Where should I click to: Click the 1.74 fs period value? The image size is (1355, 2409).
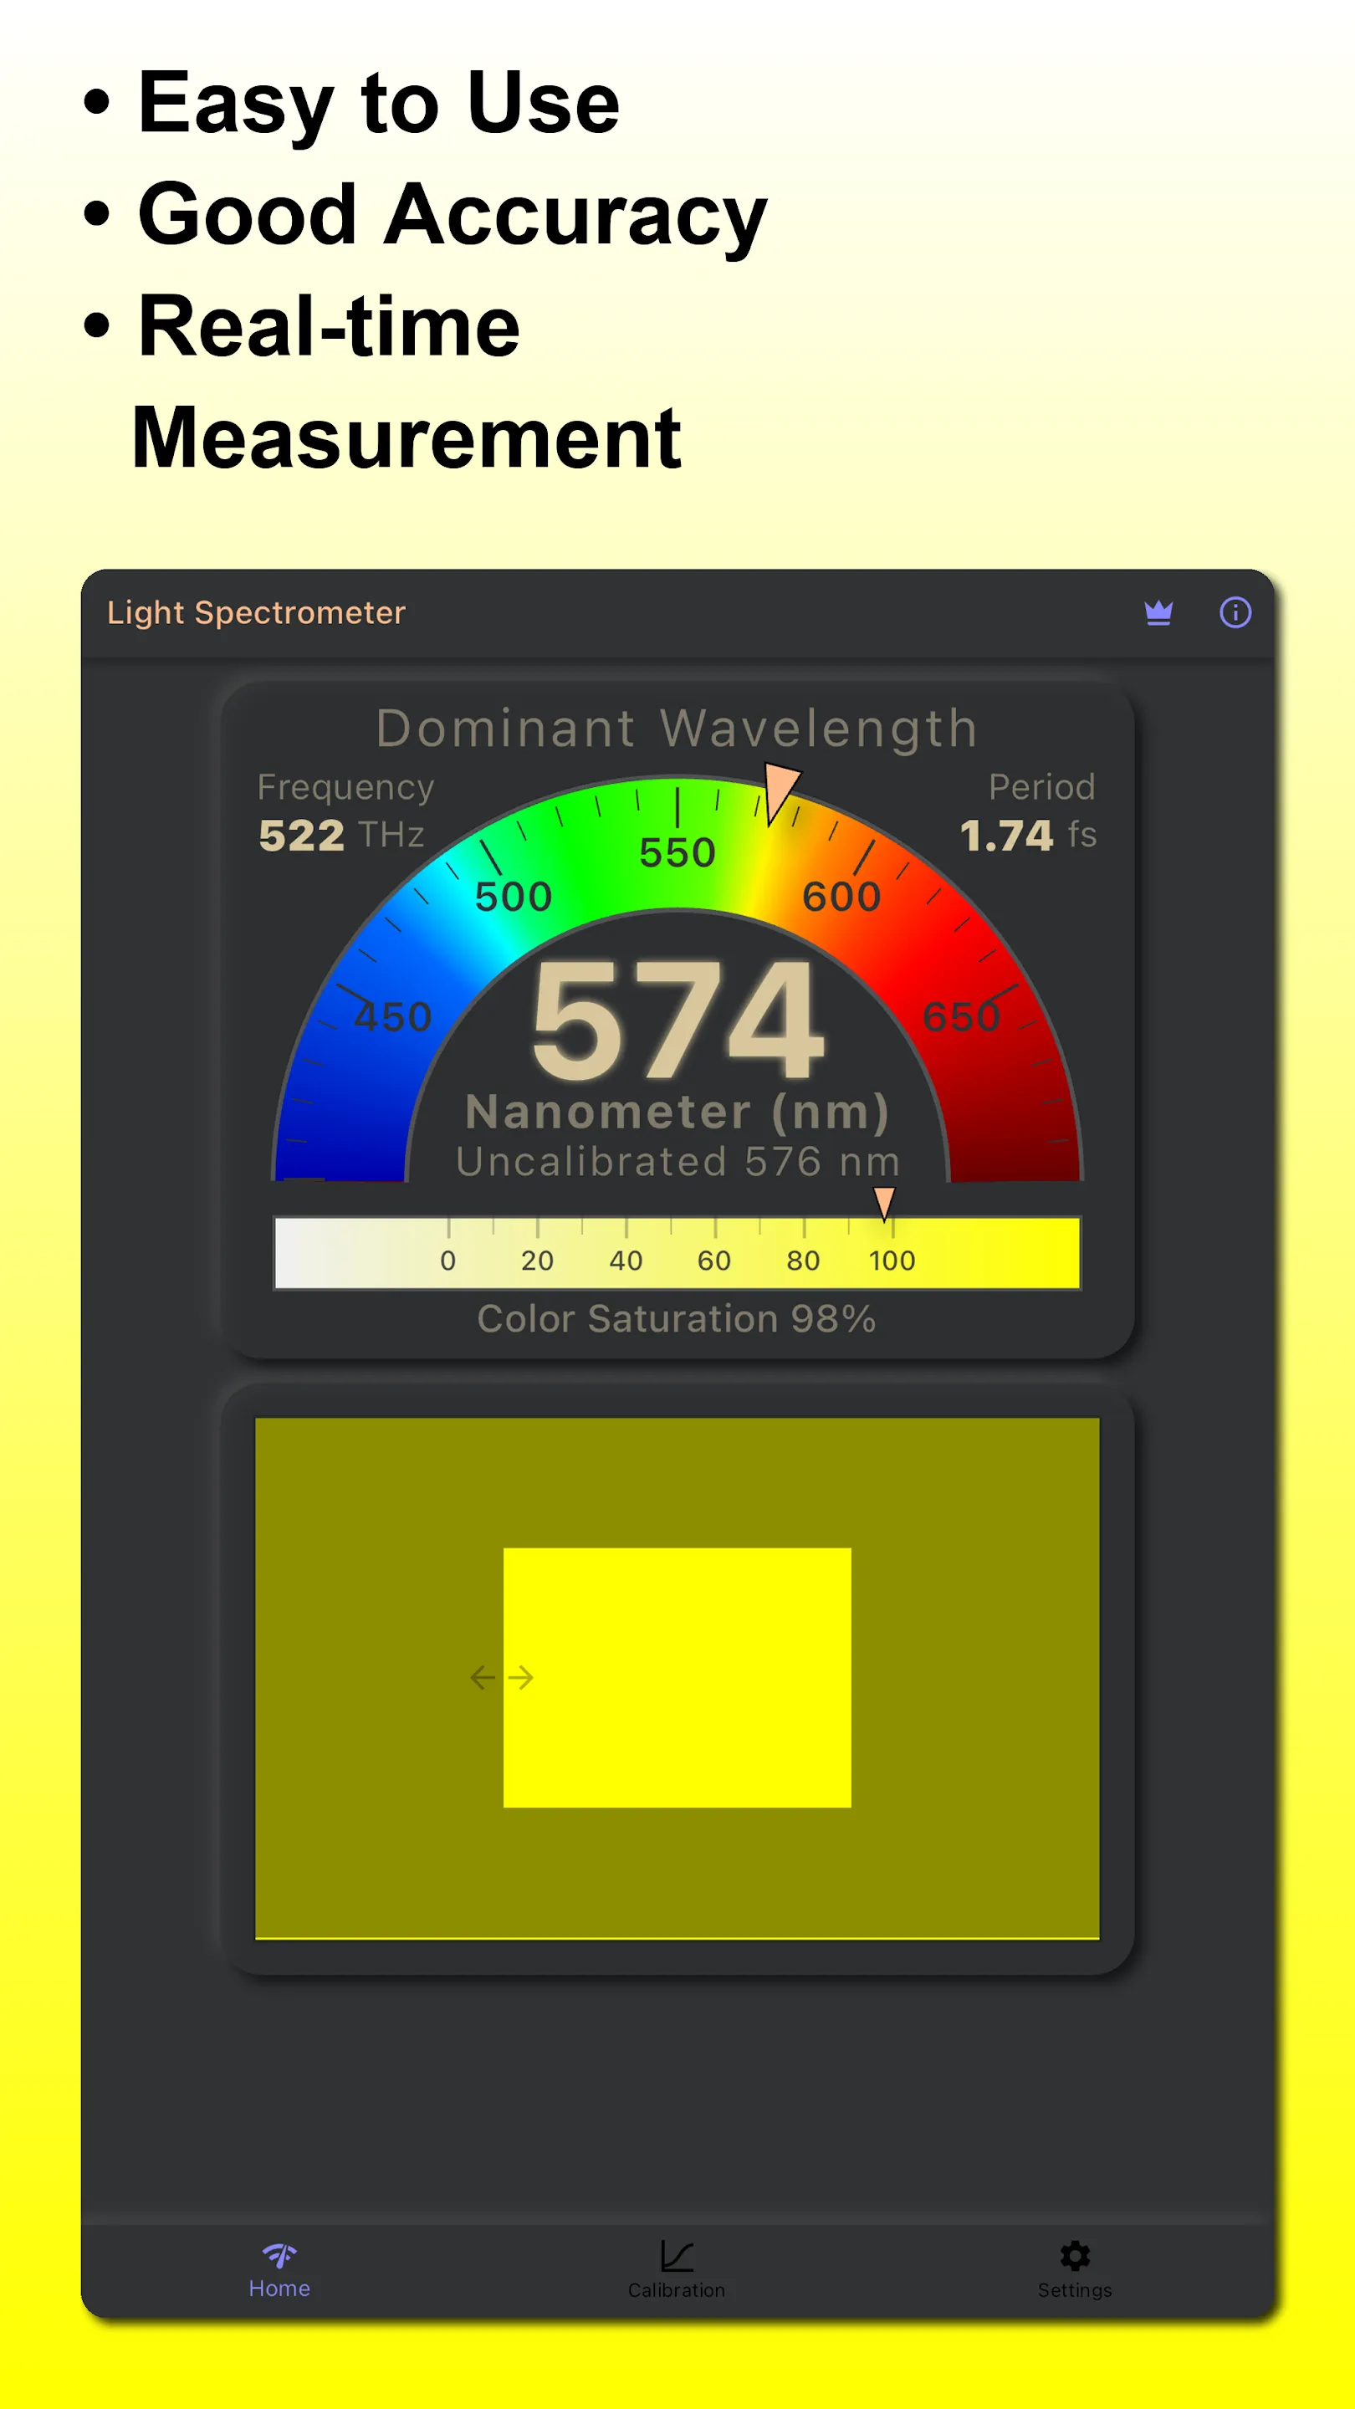click(1028, 834)
